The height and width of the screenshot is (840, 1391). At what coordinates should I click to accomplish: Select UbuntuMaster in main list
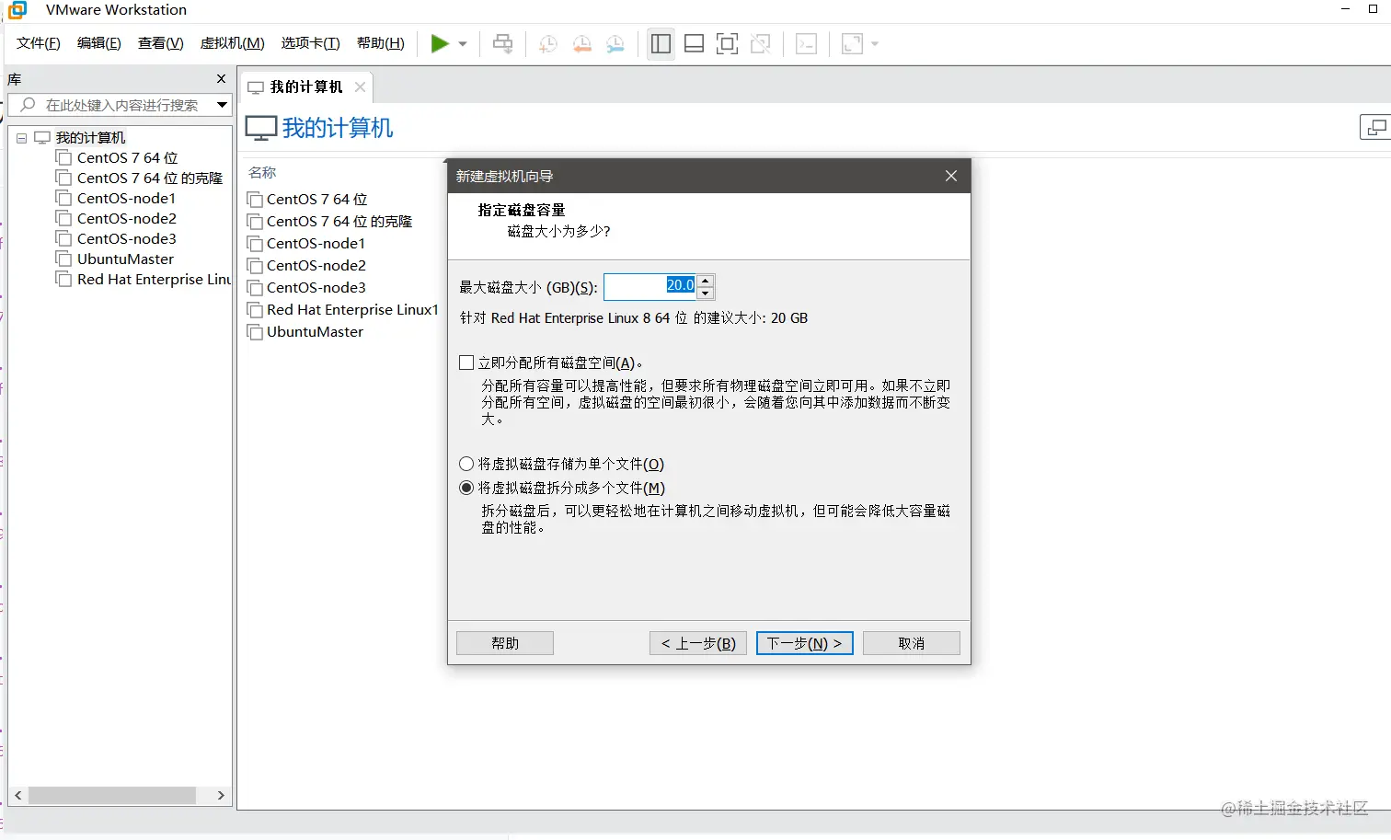pos(315,332)
